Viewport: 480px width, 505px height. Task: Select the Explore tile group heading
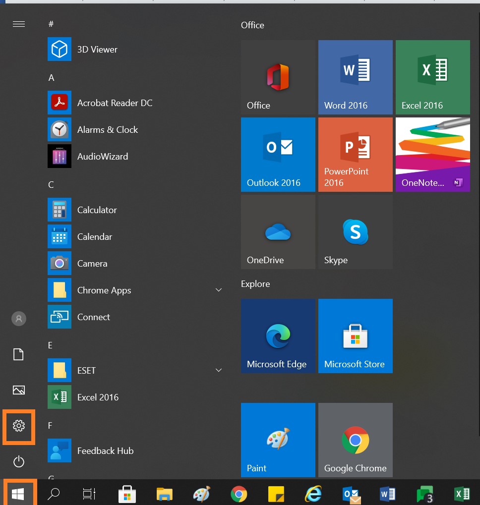click(x=255, y=284)
